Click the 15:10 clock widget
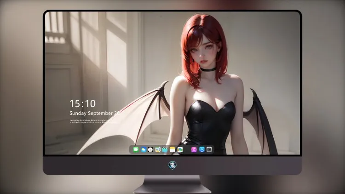 point(82,103)
